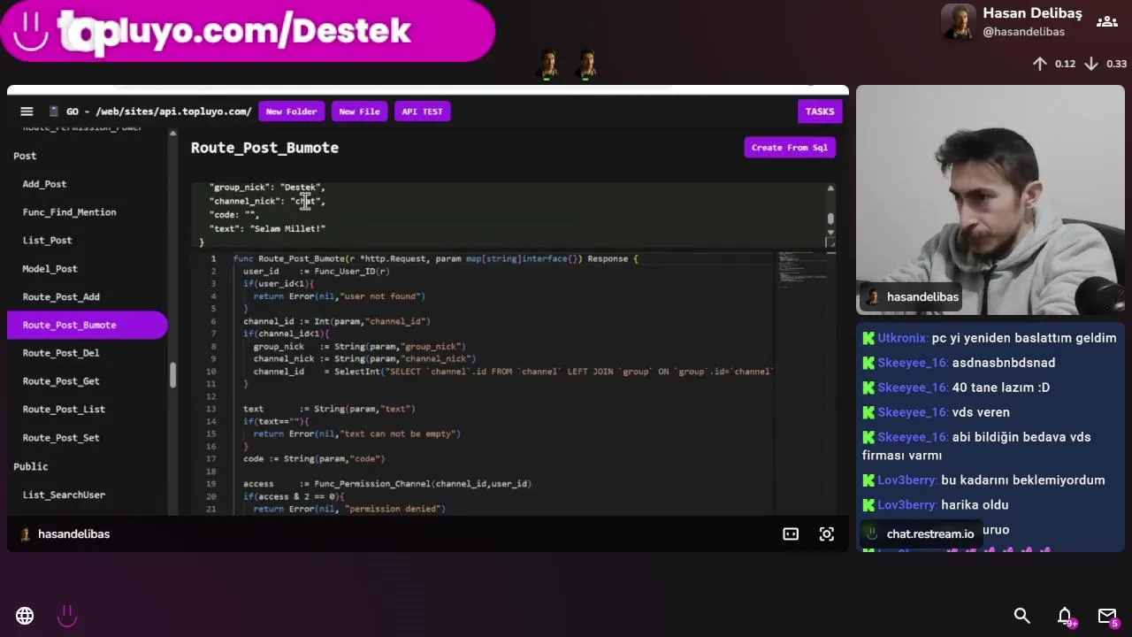Click code line 1 func Route_Post_Bumote

435,259
